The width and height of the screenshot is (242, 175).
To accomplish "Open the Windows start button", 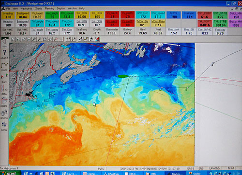I will (10, 173).
